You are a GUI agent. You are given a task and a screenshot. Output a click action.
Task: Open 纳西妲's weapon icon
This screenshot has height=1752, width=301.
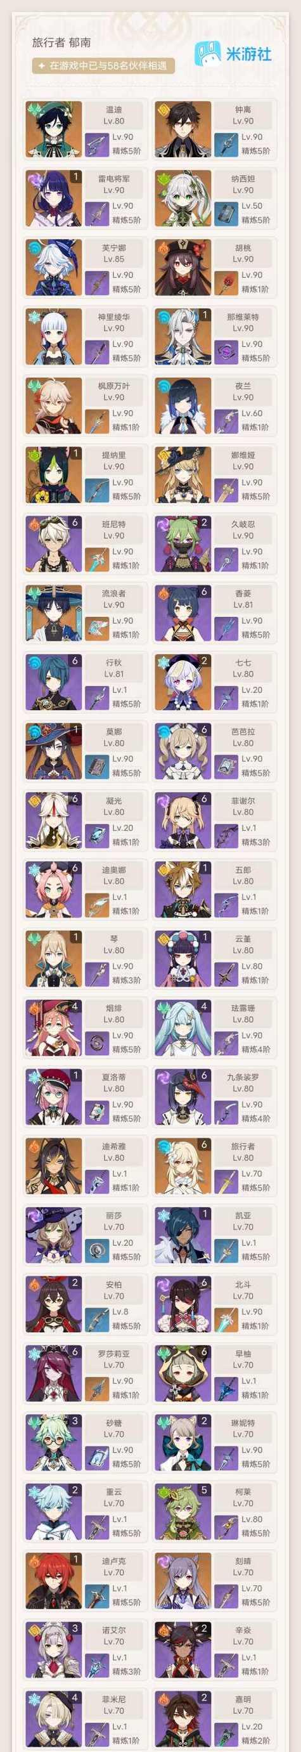click(x=226, y=214)
